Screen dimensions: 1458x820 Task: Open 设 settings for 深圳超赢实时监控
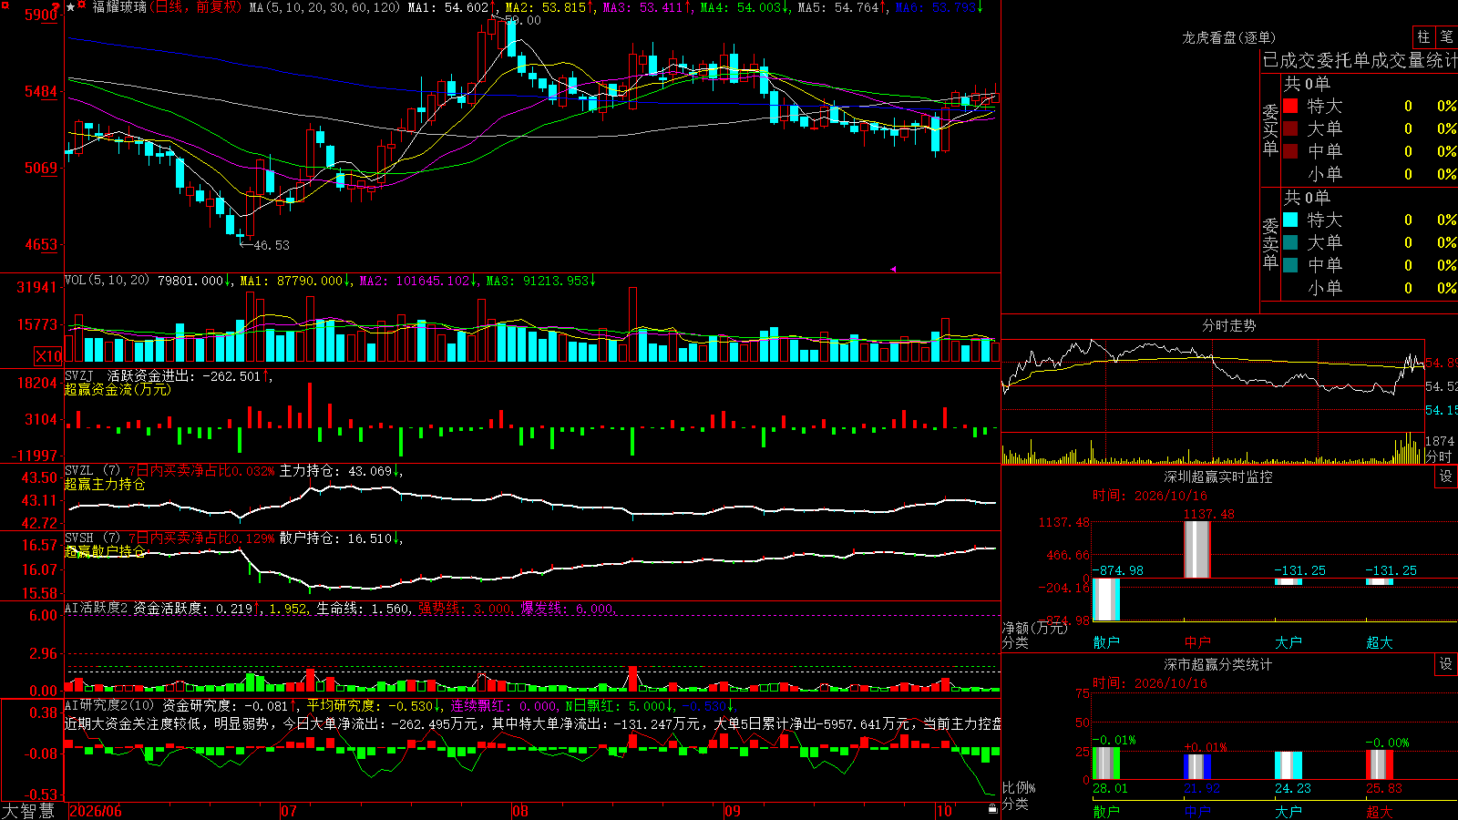[1446, 477]
